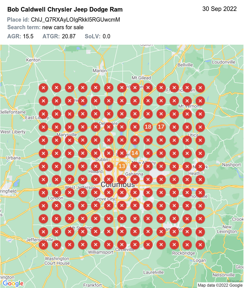The height and width of the screenshot is (288, 244).
Task: Click the Rockbridge map label
Action: [x=184, y=253]
